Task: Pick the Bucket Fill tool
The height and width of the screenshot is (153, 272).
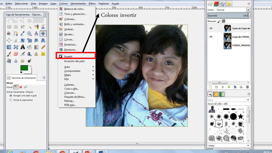Action: pyautogui.click(x=29, y=47)
